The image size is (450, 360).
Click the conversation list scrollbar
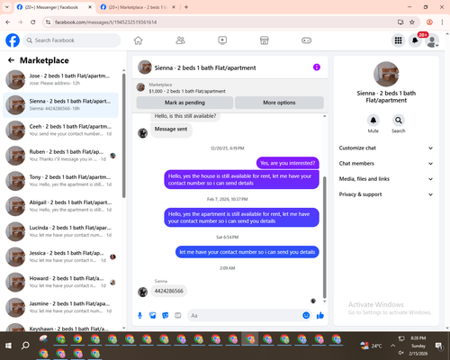[x=123, y=135]
